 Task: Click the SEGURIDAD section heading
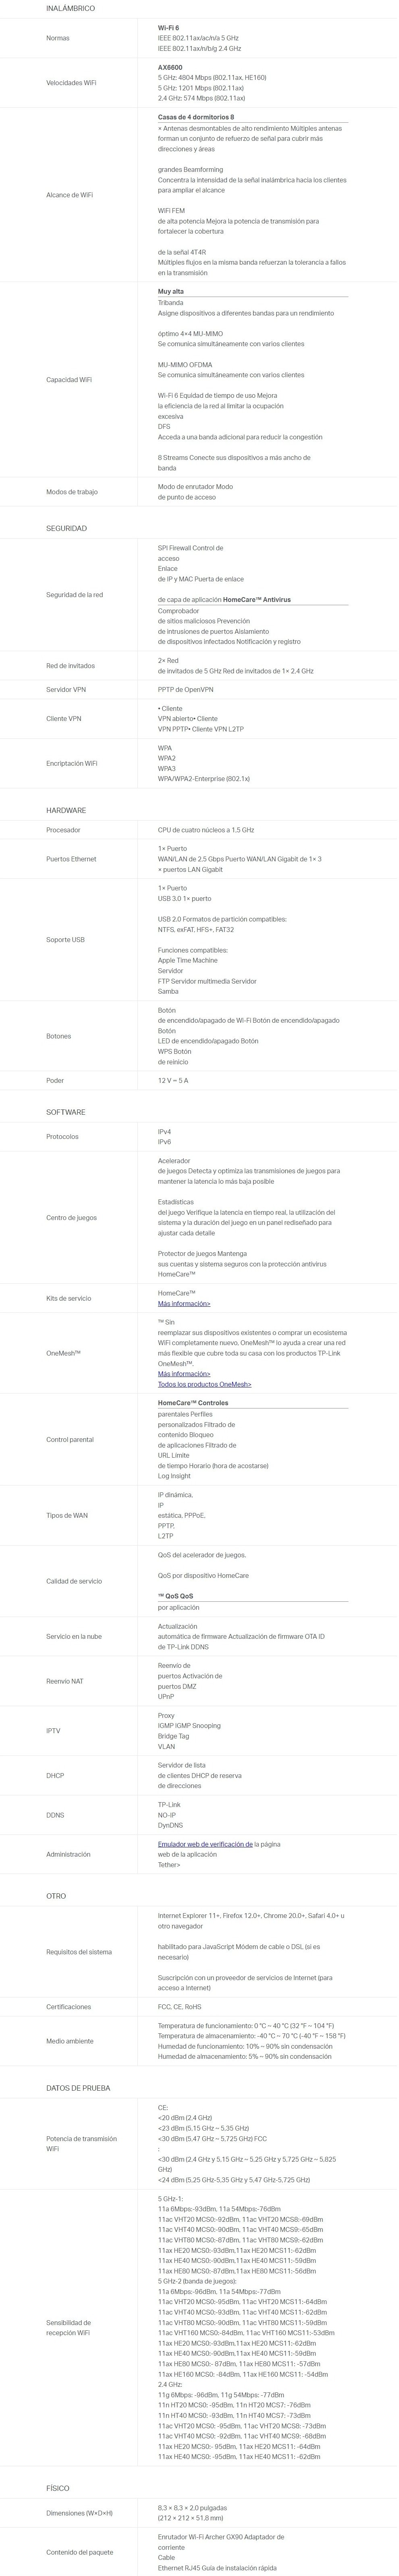pyautogui.click(x=66, y=528)
